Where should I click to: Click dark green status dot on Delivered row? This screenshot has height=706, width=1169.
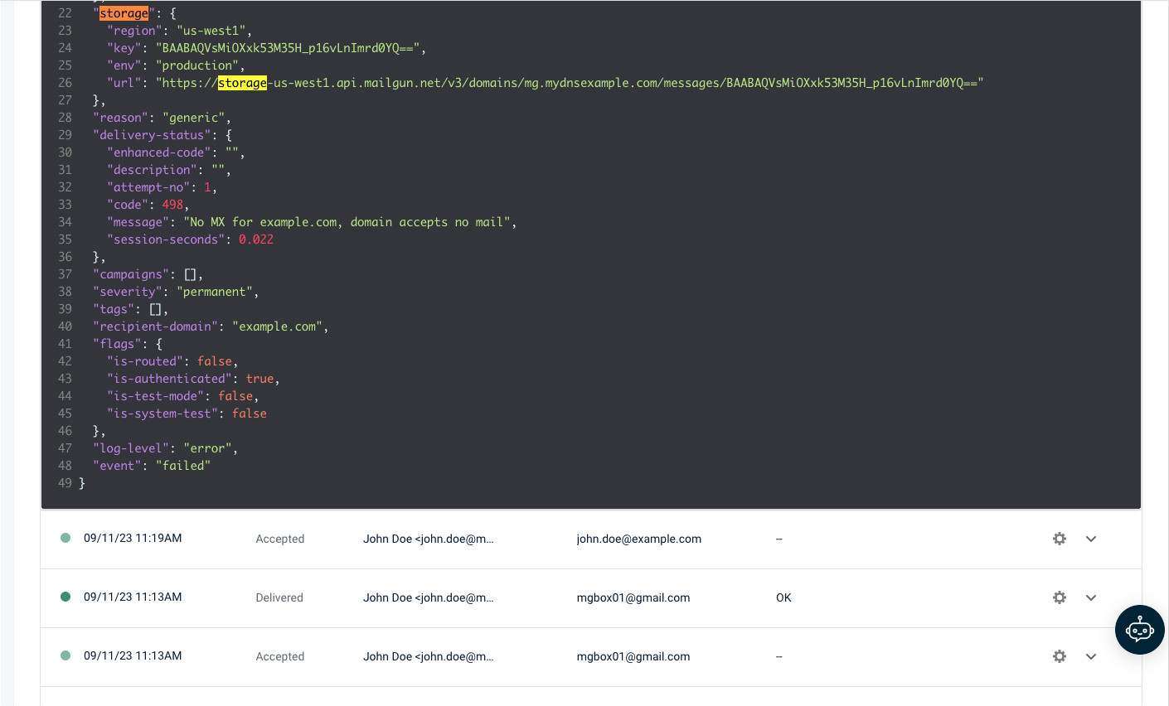click(x=65, y=597)
